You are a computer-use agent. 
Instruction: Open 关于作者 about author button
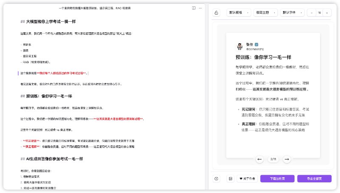coord(247,179)
